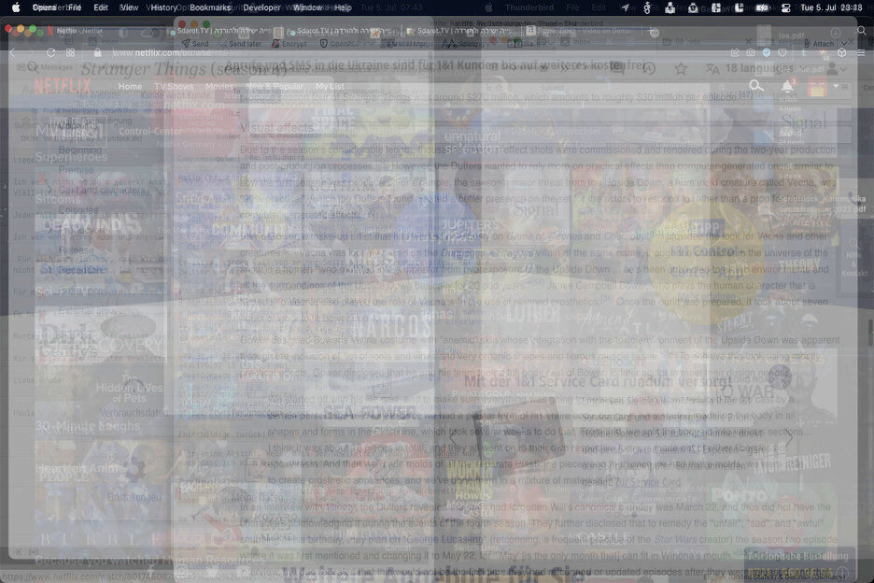Image resolution: width=874 pixels, height=583 pixels.
Task: Click Send in the Thunderbird compose window
Action: point(195,44)
